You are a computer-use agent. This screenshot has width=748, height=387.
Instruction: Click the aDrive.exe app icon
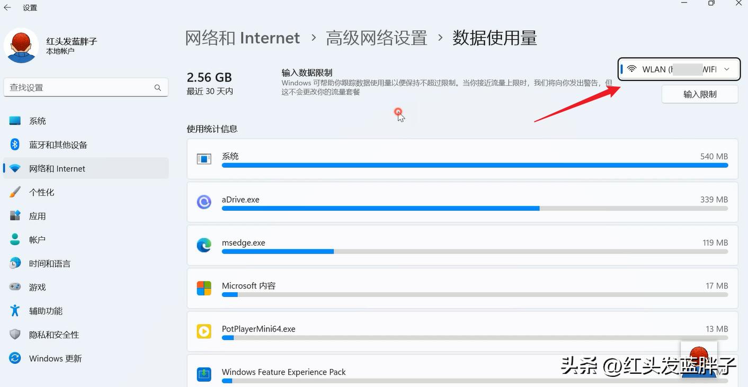[204, 202]
